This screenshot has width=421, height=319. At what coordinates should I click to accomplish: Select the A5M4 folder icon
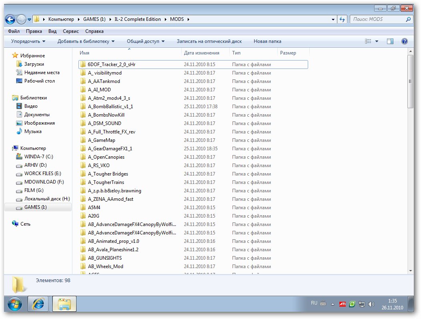[83, 207]
